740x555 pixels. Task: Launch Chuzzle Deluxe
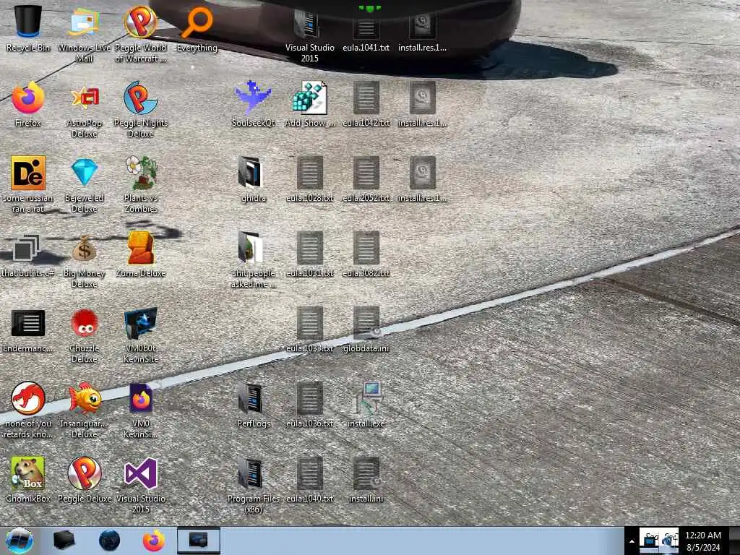tap(84, 335)
